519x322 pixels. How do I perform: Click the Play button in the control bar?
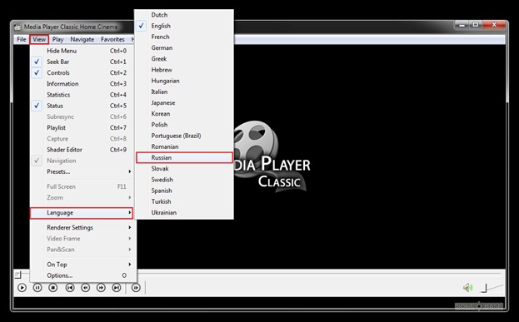click(x=22, y=288)
